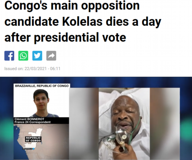Click headline line "after presidential vote"
The image size is (192, 160).
[65, 37]
